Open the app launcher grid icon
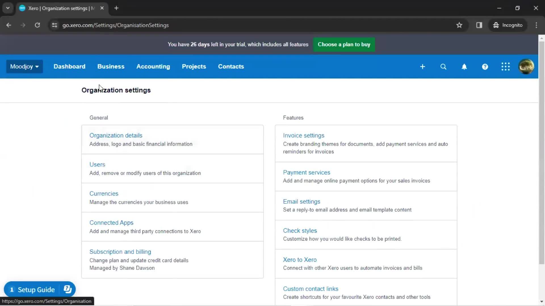Viewport: 545px width, 306px height. 506,67
